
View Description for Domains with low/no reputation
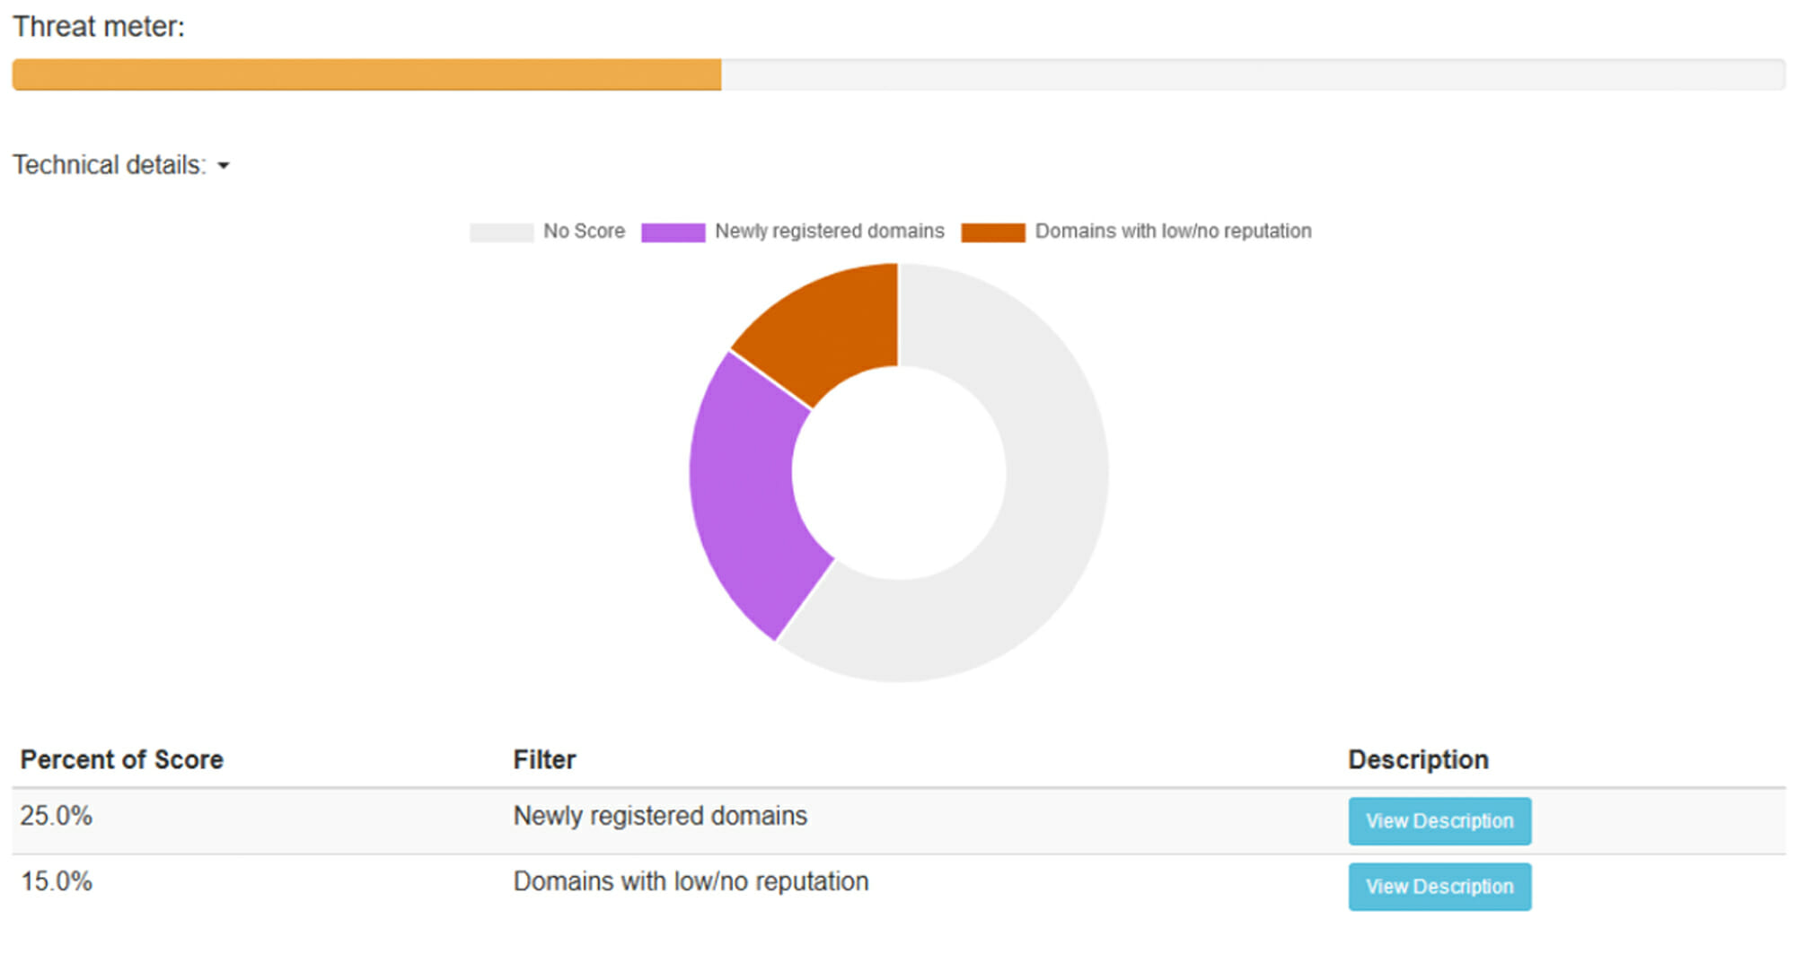(x=1439, y=887)
